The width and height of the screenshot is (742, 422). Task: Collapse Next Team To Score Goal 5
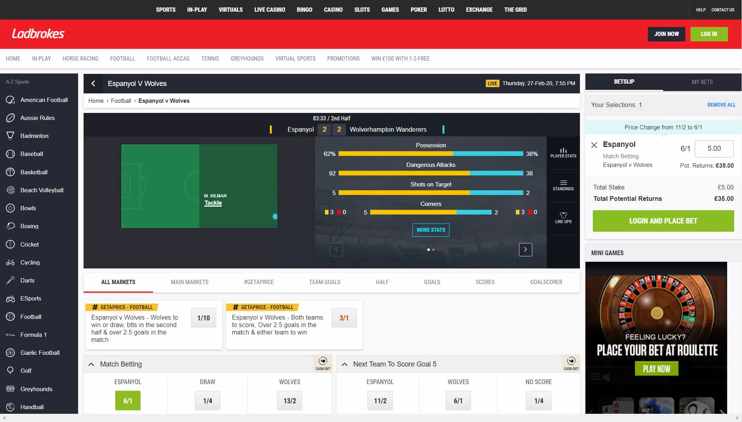click(x=344, y=364)
